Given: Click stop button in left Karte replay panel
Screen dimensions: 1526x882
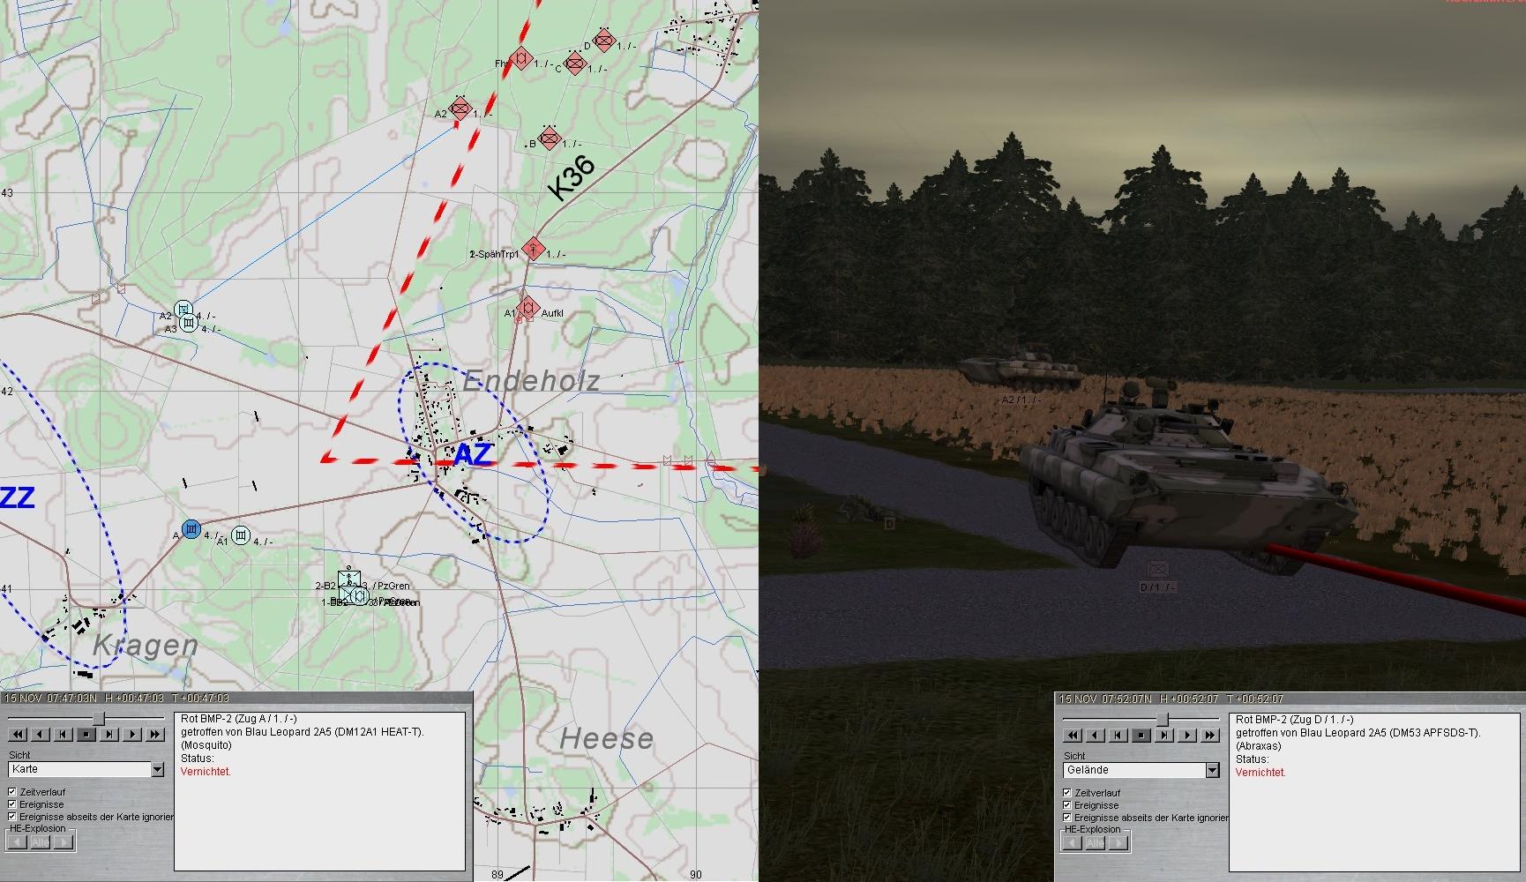Looking at the screenshot, I should coord(86,734).
